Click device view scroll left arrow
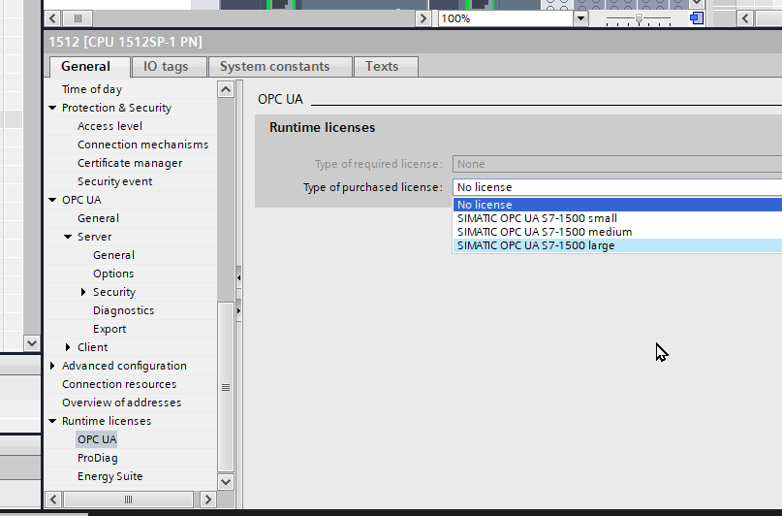The image size is (782, 516). (53, 18)
